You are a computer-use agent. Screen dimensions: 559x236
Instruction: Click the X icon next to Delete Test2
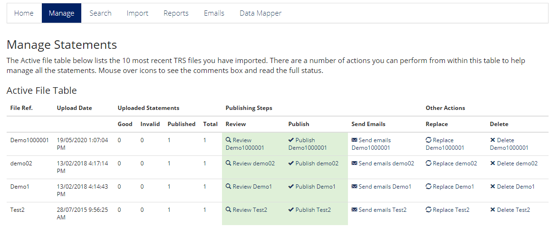(492, 209)
